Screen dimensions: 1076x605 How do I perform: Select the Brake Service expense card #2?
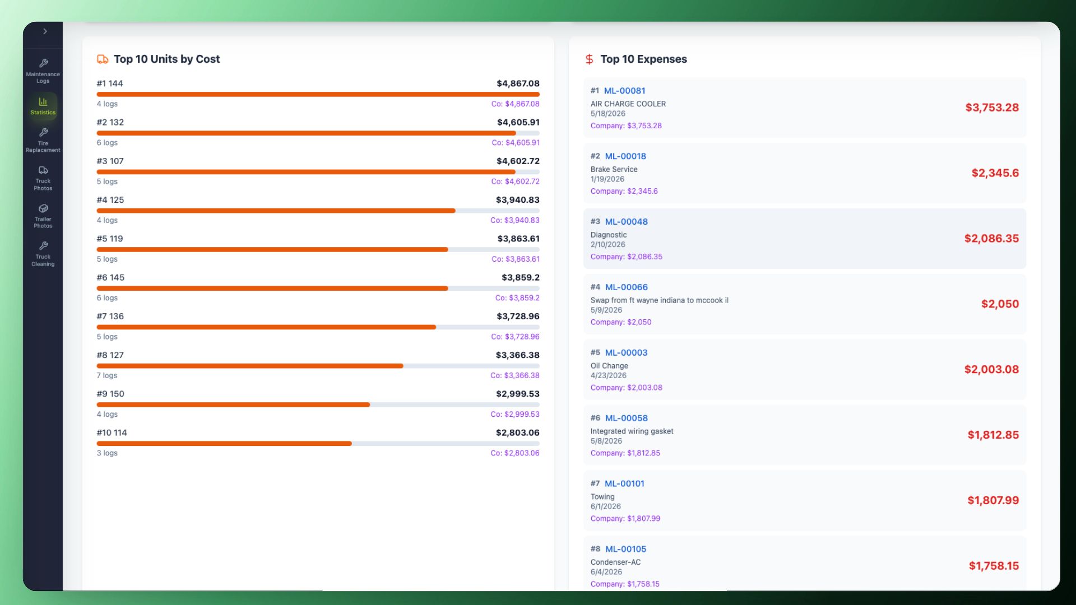(805, 173)
